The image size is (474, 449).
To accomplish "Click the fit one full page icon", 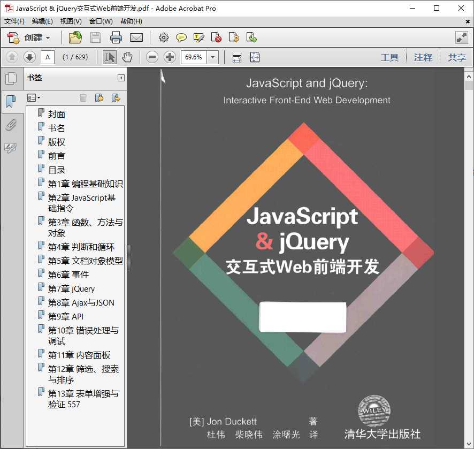I will coord(255,57).
